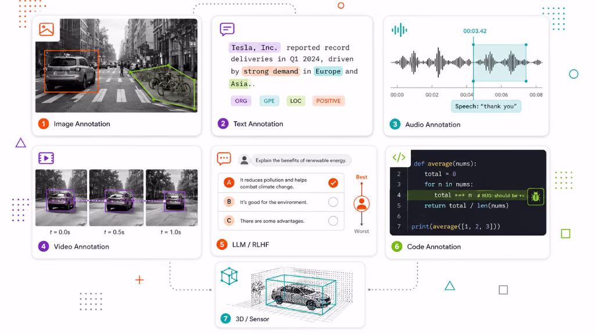
Task: Click the teal audio waveform icon
Action: 399,30
